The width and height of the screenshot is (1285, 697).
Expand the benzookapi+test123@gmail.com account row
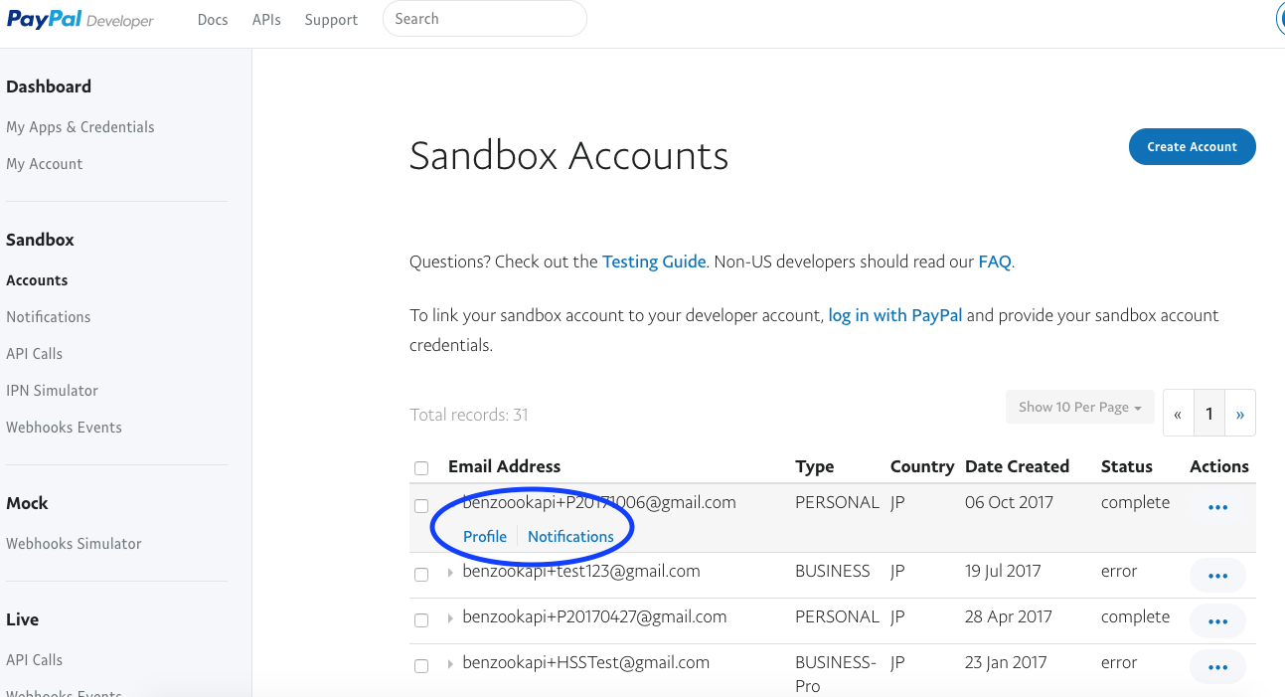click(x=450, y=573)
